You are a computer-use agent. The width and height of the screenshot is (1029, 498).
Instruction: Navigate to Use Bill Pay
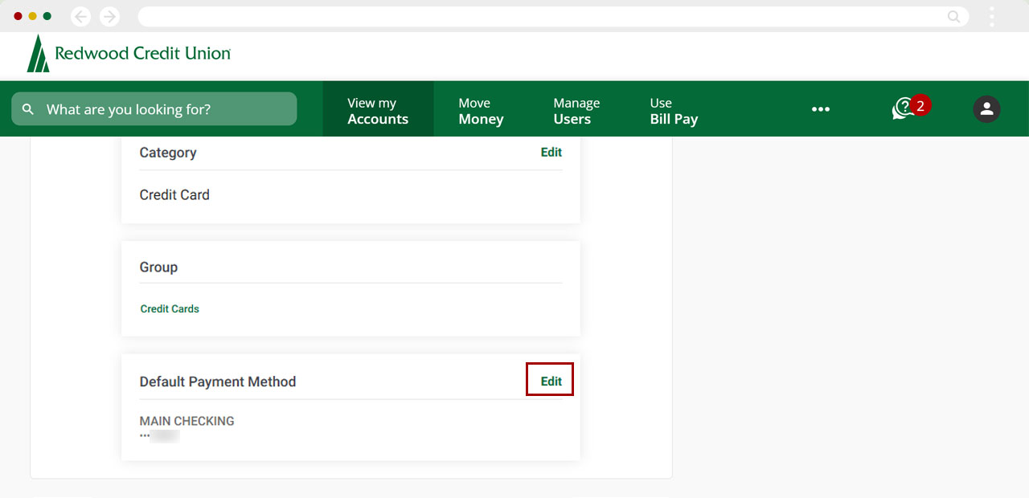pos(674,108)
